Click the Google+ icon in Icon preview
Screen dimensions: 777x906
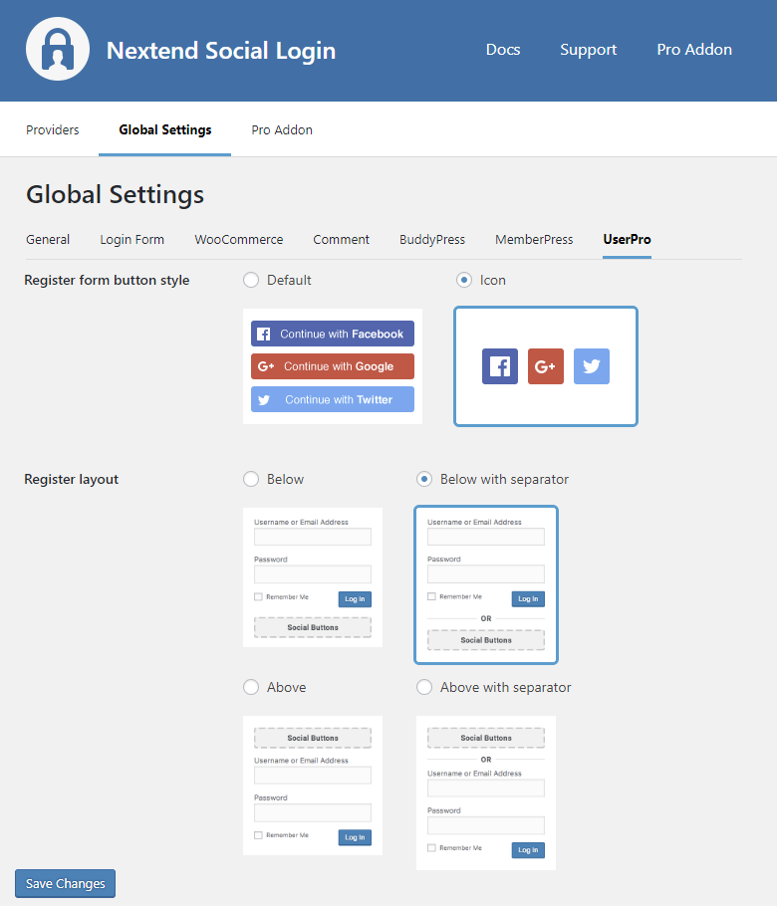(546, 366)
